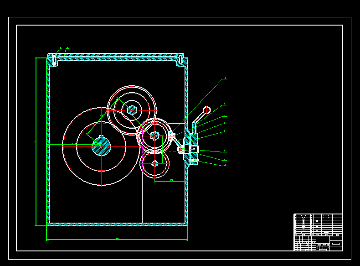The height and width of the screenshot is (266, 360).
Task: Click the hub of the smallest bottom gear
Action: 155,164
